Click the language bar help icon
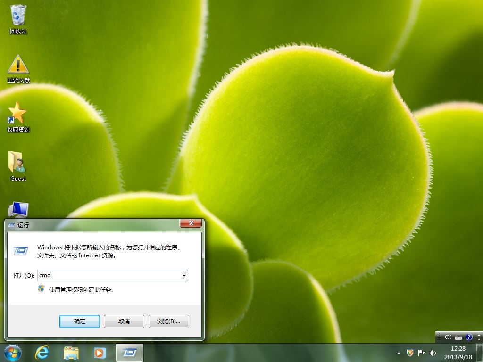 pos(469,337)
